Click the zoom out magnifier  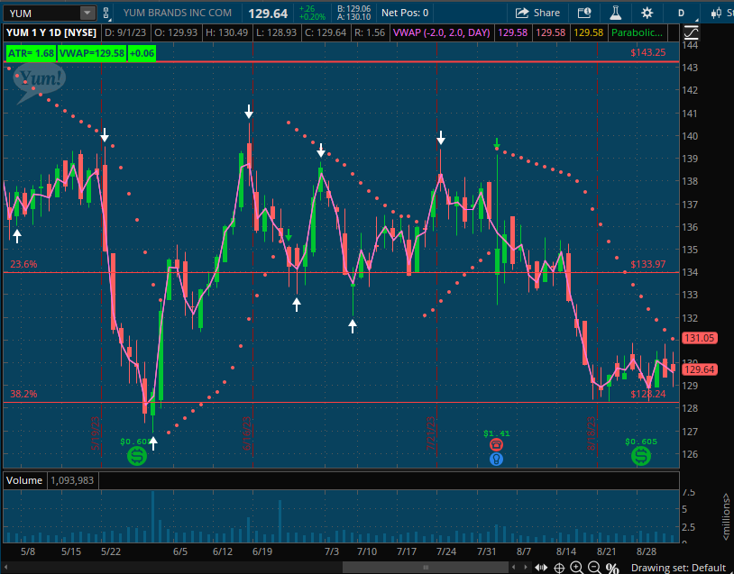coord(594,568)
